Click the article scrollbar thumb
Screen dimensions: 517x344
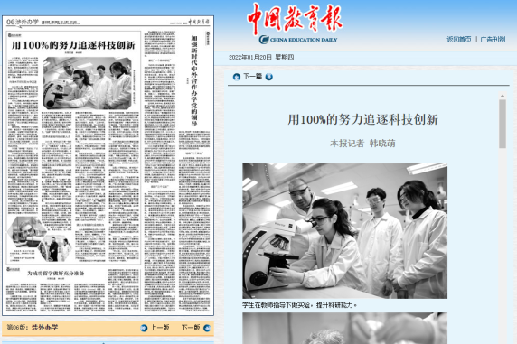(x=503, y=124)
